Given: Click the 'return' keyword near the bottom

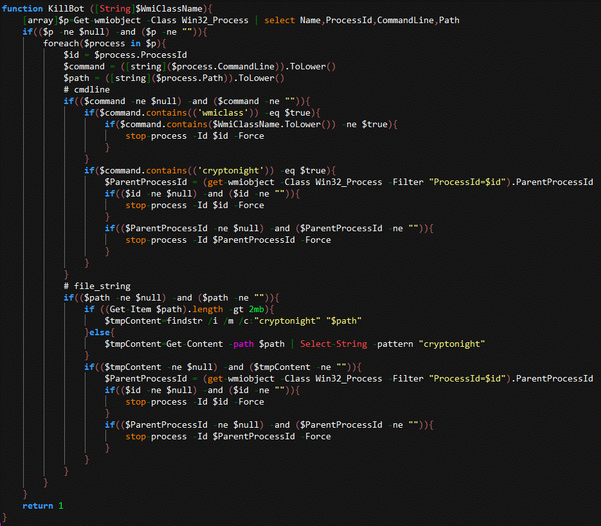Looking at the screenshot, I should pyautogui.click(x=38, y=505).
